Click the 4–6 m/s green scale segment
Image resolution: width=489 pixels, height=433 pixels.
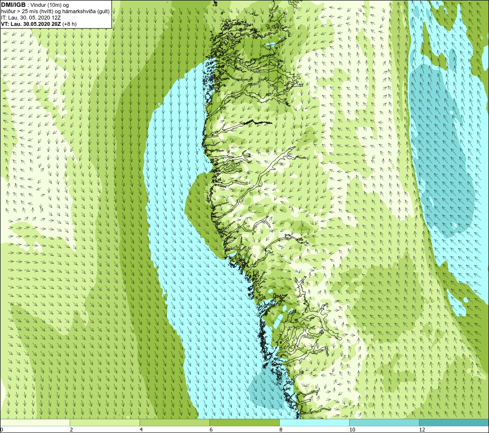175,422
